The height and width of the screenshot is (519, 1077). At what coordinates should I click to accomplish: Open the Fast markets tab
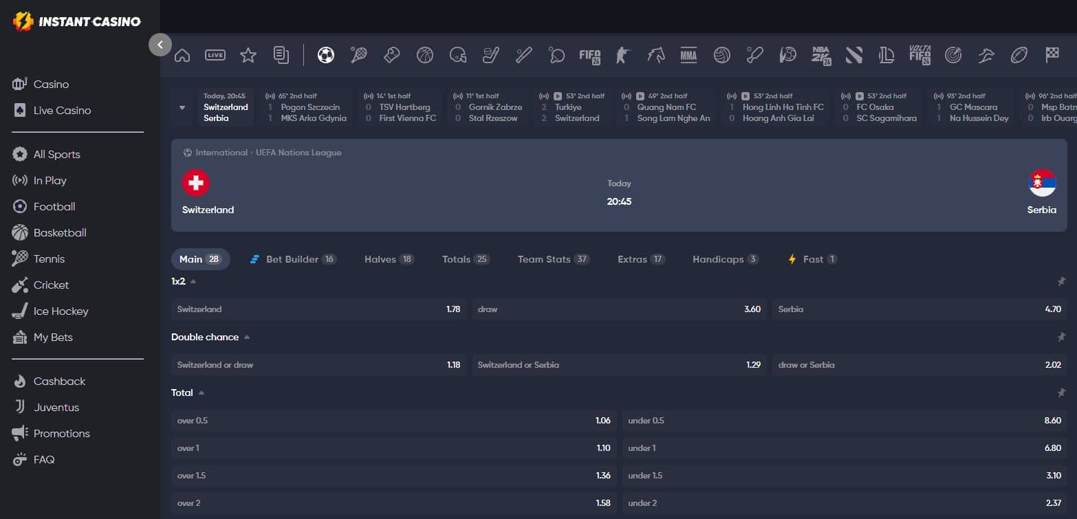812,259
